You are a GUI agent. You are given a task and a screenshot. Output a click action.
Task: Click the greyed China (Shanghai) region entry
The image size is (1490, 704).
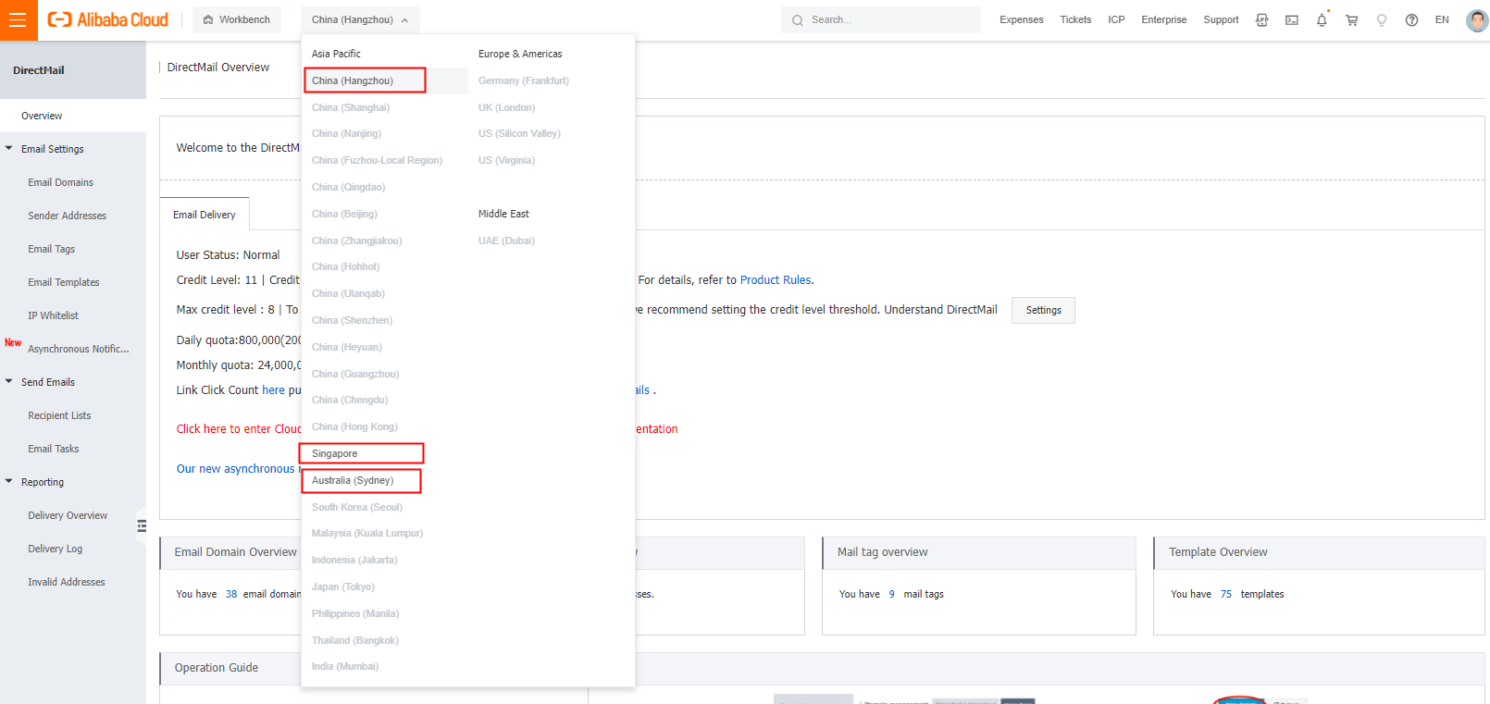click(351, 107)
